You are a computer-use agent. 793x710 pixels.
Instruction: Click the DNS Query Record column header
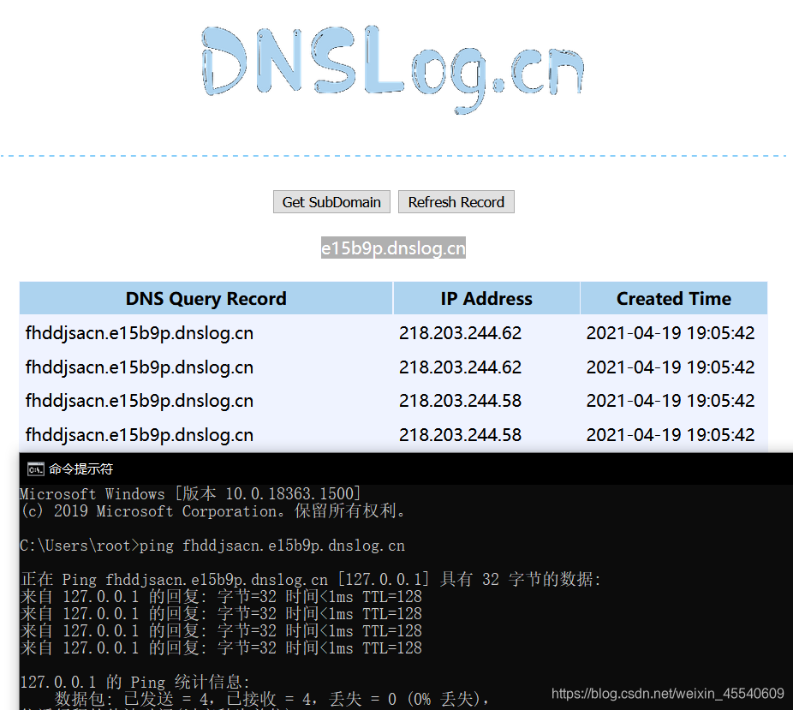coord(206,298)
